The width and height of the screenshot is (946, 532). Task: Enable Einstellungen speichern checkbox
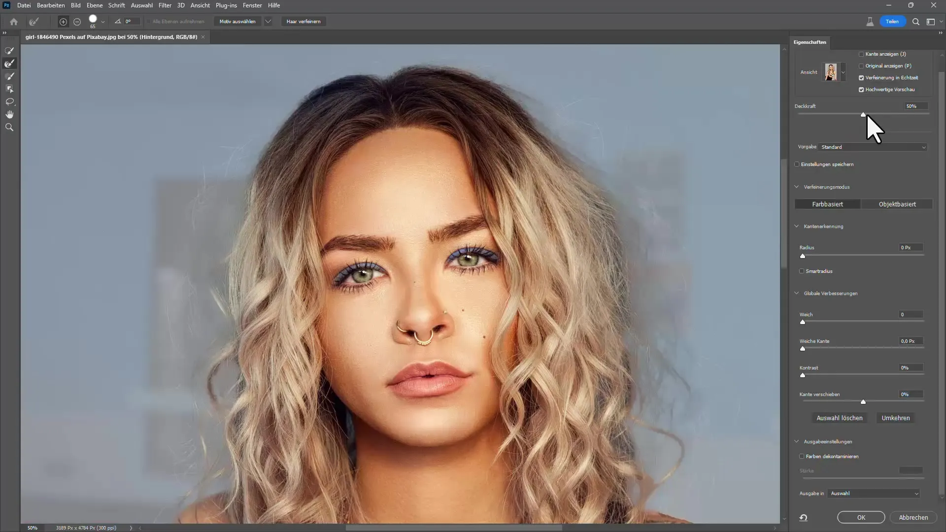pyautogui.click(x=797, y=165)
